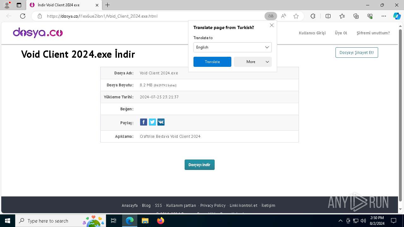This screenshot has width=404, height=227.
Task: Open the clock and date flyout
Action: pyautogui.click(x=377, y=221)
